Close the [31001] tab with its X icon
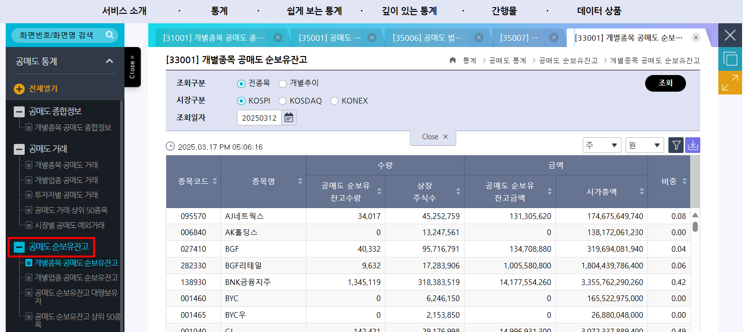Viewport: 743px width, 332px height. click(278, 38)
